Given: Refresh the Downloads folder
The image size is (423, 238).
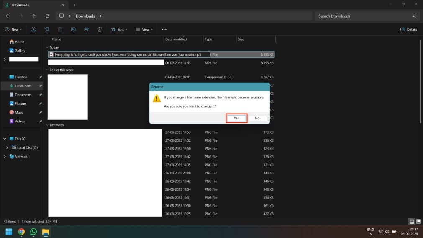Looking at the screenshot, I should (47, 16).
